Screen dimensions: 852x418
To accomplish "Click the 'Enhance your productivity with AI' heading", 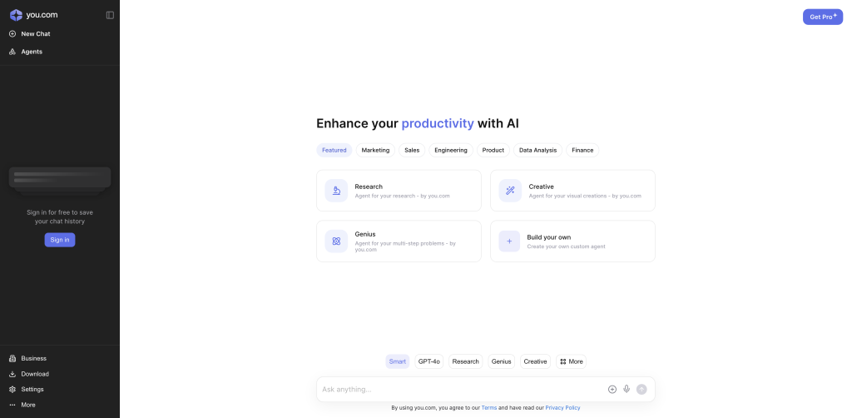I will click(x=418, y=123).
